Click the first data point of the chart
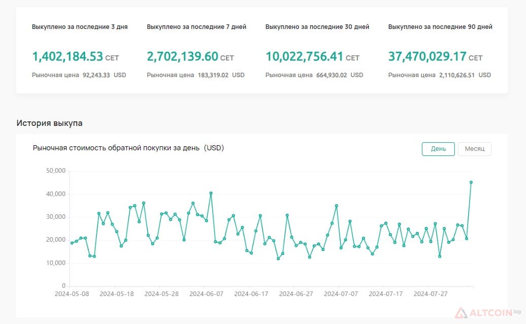This screenshot has height=324, width=526. 72,243
